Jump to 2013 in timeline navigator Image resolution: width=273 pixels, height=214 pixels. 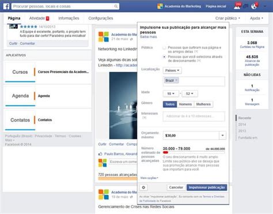(x=242, y=131)
